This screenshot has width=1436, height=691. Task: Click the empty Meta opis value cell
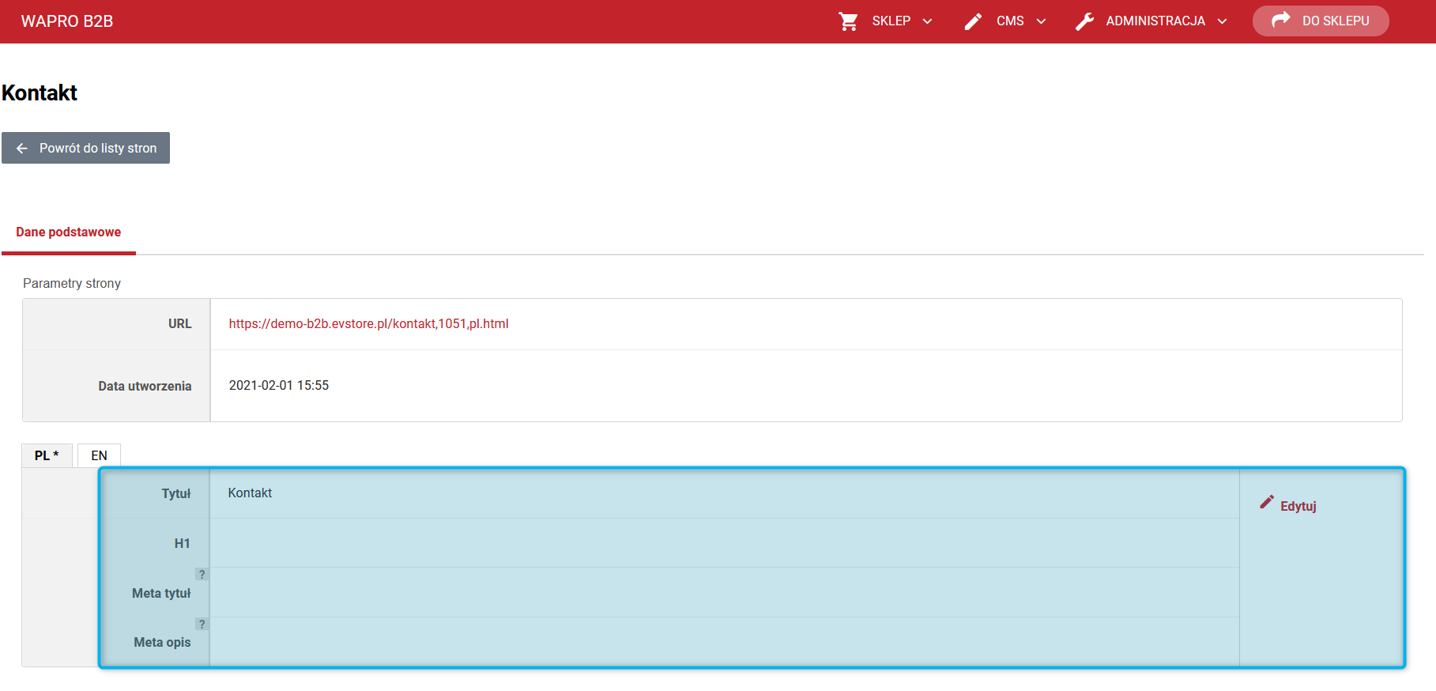click(725, 642)
